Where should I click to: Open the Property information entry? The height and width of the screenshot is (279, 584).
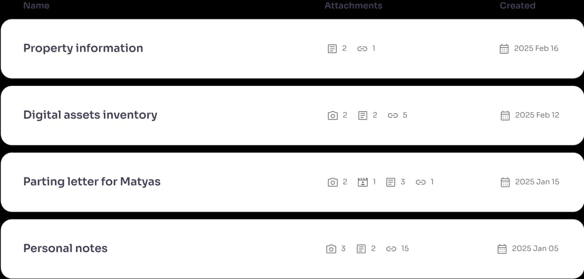coord(292,49)
